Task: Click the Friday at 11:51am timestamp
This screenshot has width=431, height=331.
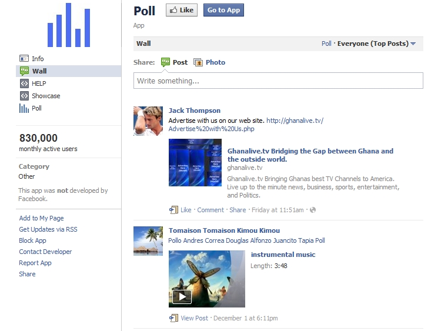Action: [278, 210]
